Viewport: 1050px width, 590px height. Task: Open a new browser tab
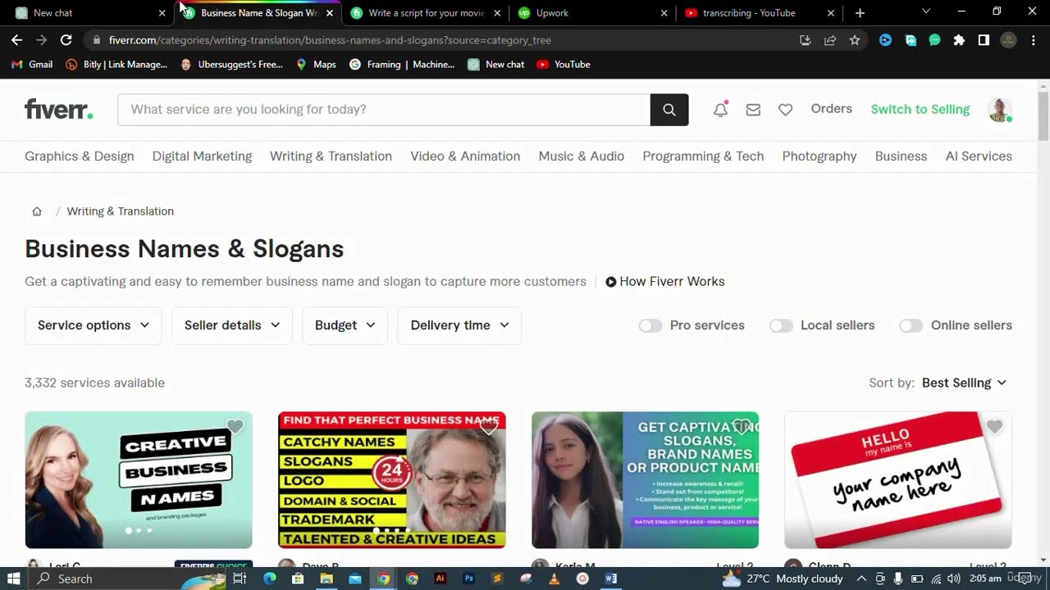(860, 13)
